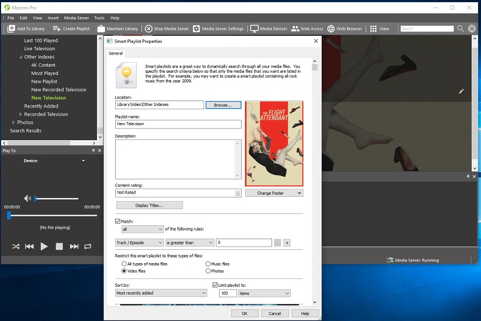Click the pencil edit icon on artwork
Image resolution: width=481 pixels, height=321 pixels.
click(x=461, y=91)
